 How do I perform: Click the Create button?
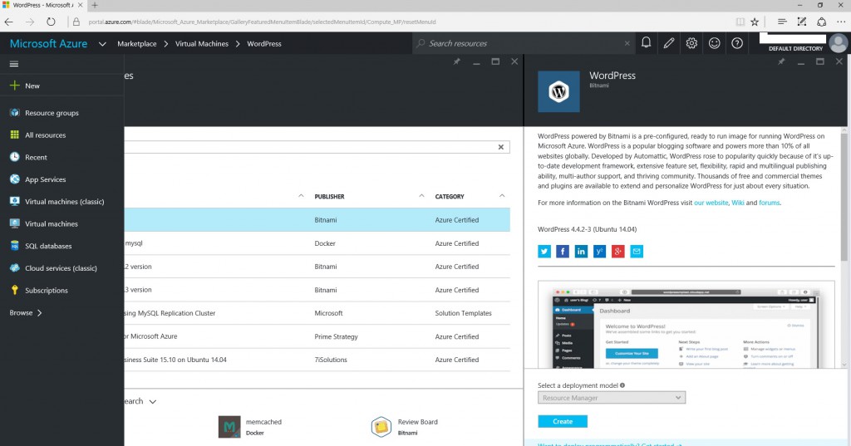click(563, 422)
